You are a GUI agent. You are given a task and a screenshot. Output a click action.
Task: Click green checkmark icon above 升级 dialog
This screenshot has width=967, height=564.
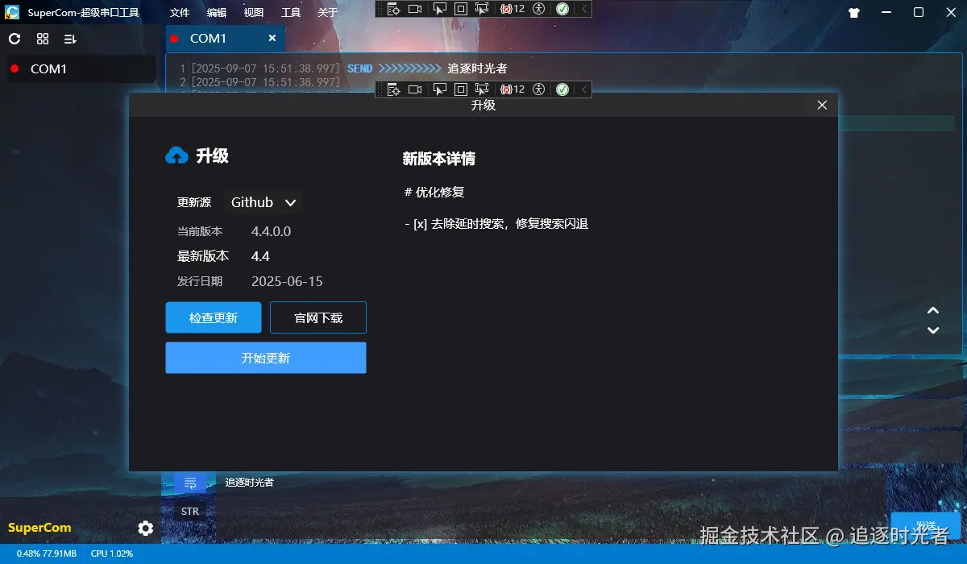pos(562,89)
